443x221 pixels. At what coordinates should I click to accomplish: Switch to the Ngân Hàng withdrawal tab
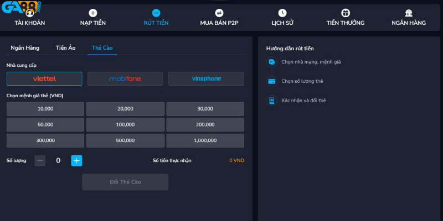click(25, 48)
